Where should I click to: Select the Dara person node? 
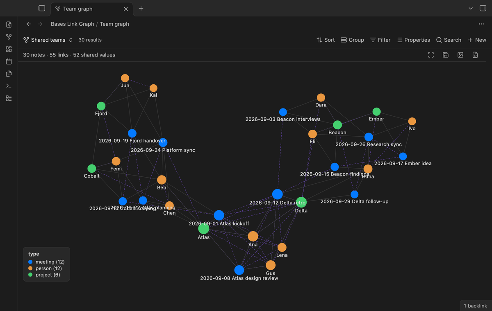(x=321, y=98)
